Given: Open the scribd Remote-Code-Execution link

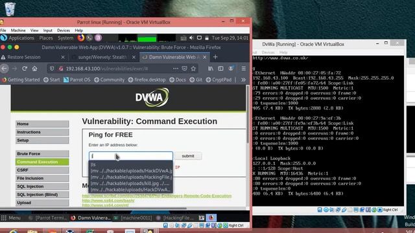Looking at the screenshot, I should coord(157,195).
